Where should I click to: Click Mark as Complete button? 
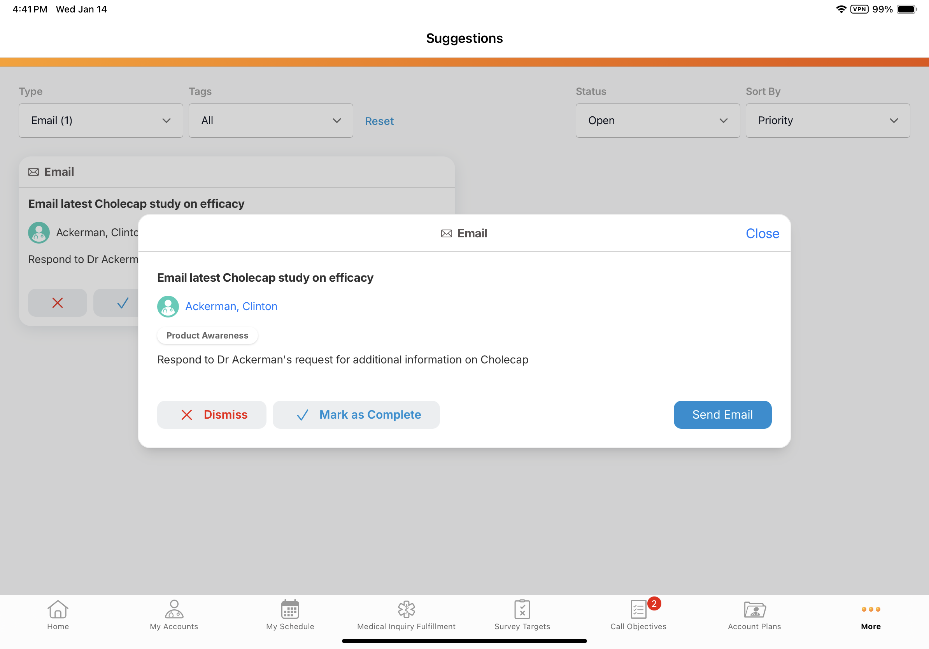pos(356,415)
